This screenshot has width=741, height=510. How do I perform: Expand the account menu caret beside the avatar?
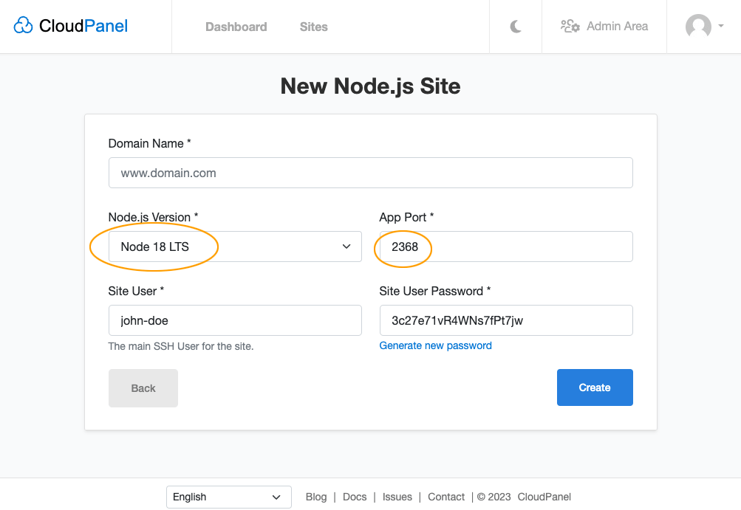722,27
